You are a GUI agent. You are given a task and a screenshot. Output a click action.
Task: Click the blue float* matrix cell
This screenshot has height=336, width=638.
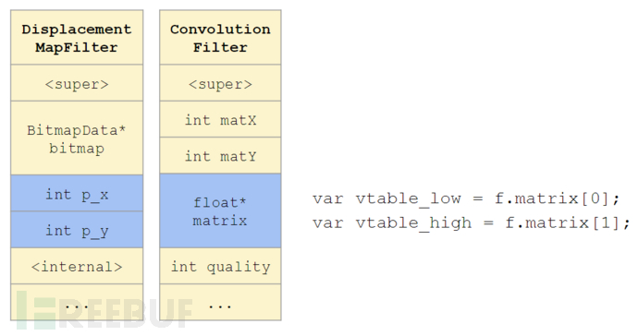[220, 210]
